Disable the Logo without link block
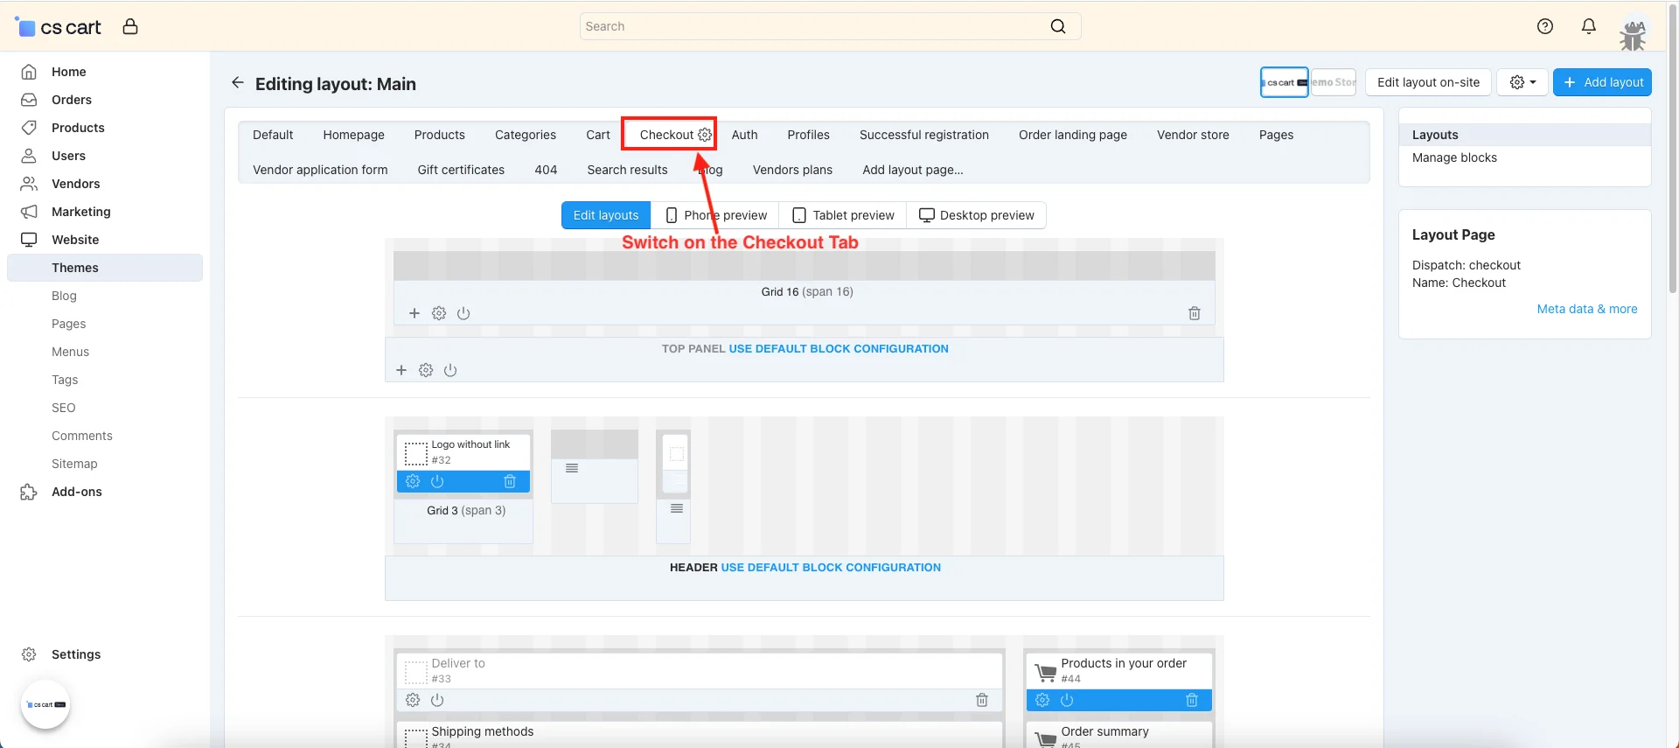The height and width of the screenshot is (748, 1679). click(437, 481)
